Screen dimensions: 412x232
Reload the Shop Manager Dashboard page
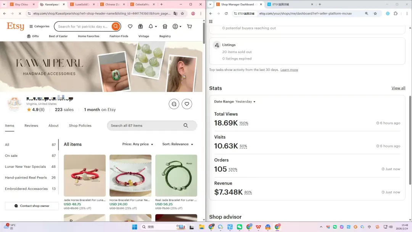(x=226, y=13)
